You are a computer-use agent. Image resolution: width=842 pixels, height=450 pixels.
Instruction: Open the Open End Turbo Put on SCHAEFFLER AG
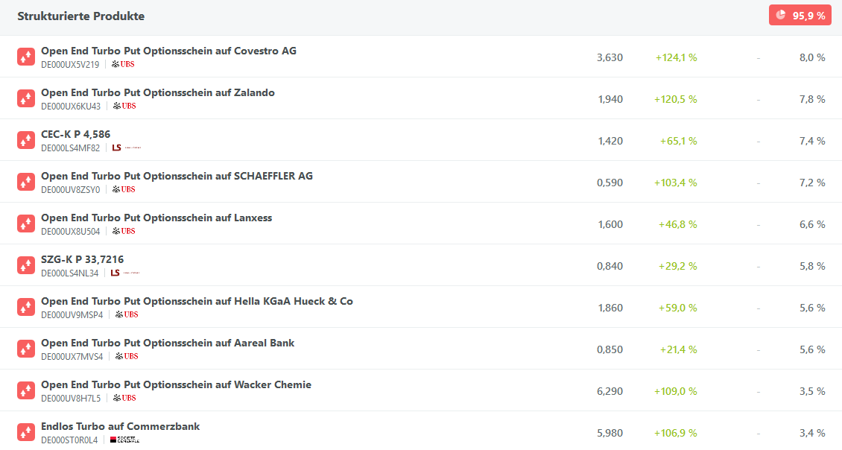click(x=177, y=176)
